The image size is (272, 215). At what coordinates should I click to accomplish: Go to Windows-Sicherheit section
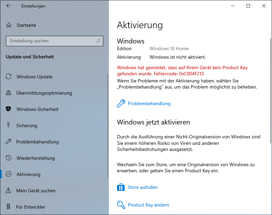[37, 109]
